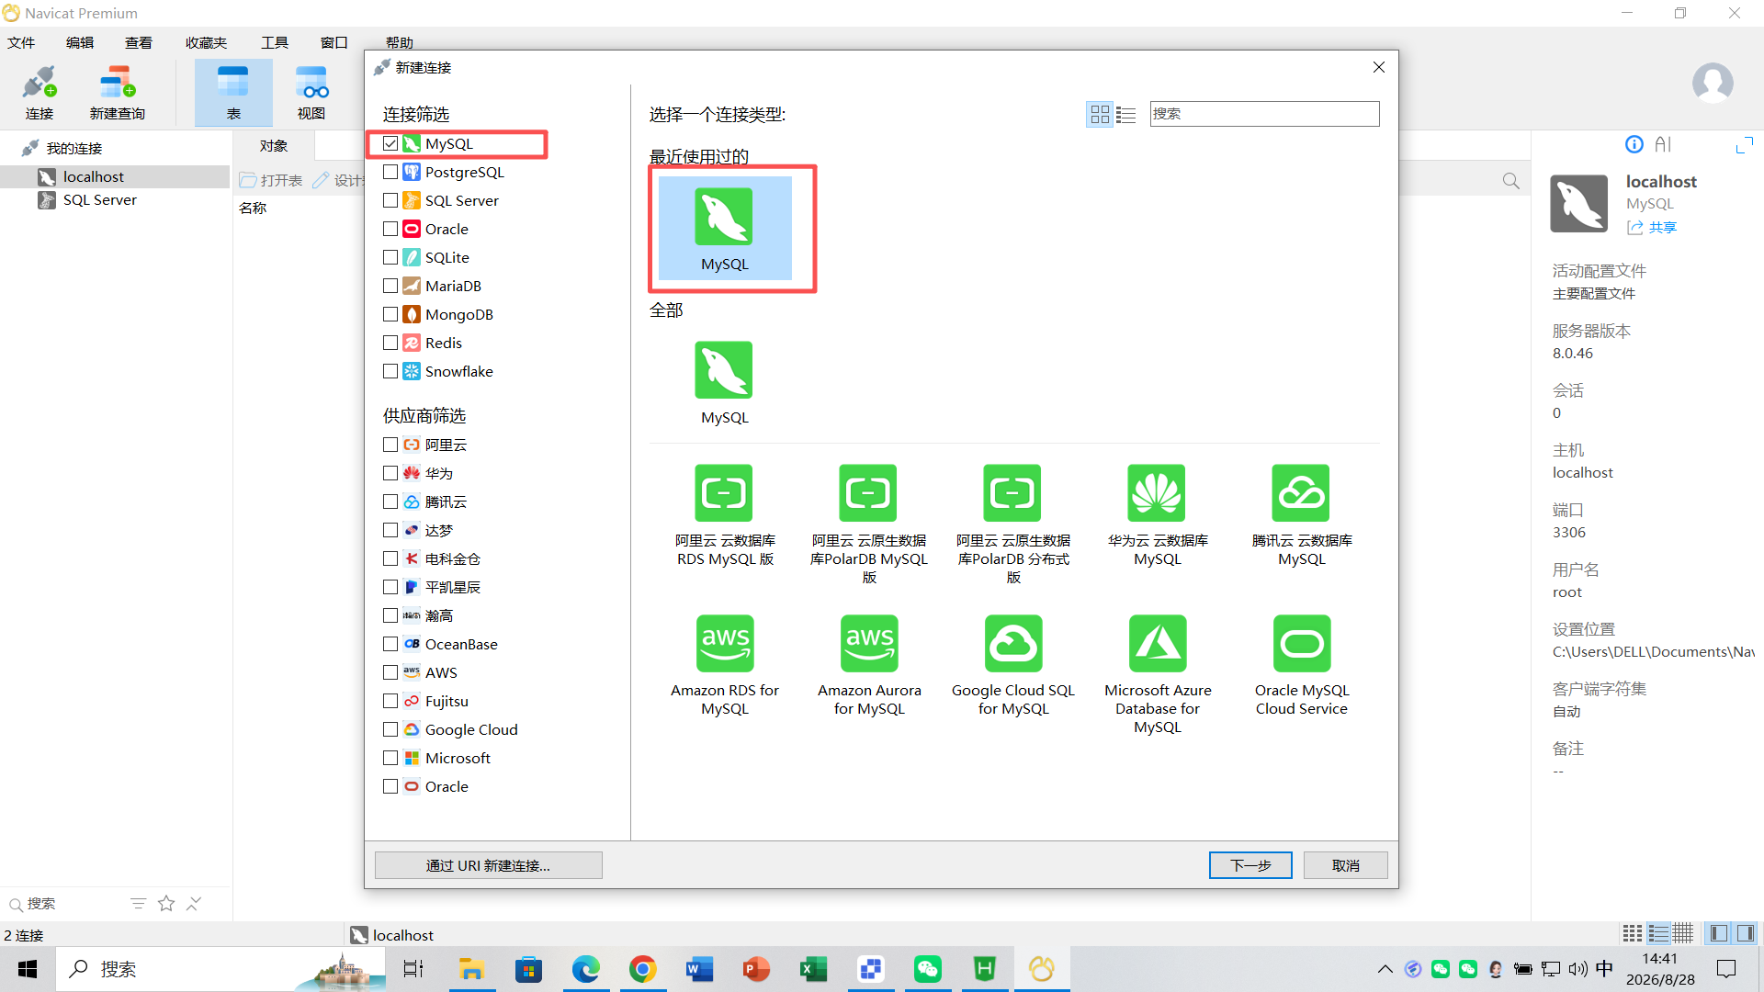
Task: Open the 新建查询 toolbar tool
Action: point(117,93)
